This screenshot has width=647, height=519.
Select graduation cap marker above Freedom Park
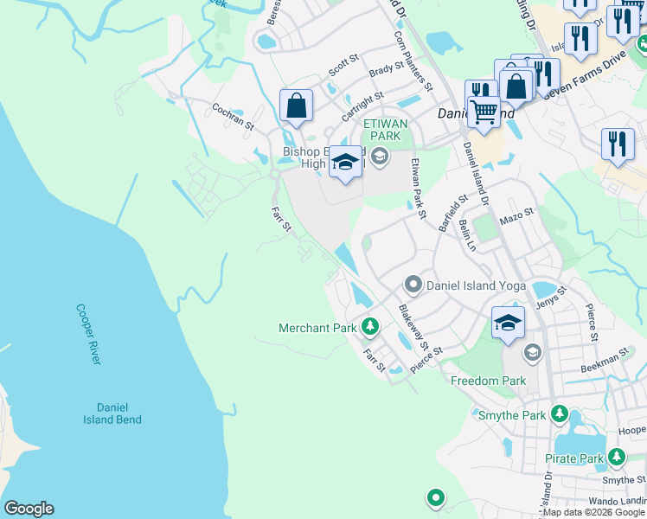tap(508, 324)
